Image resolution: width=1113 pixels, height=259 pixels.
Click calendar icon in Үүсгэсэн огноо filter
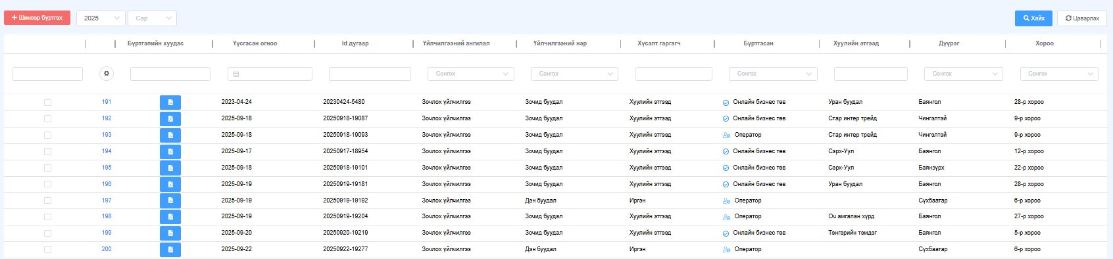236,74
